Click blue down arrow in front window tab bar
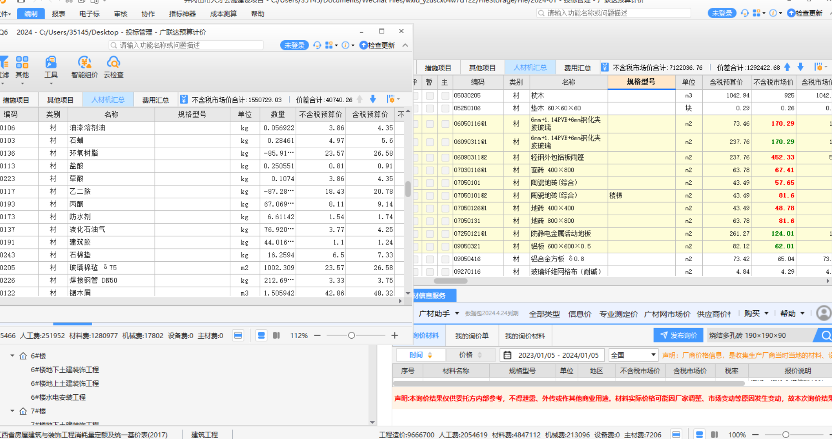This screenshot has height=439, width=832. tap(373, 99)
